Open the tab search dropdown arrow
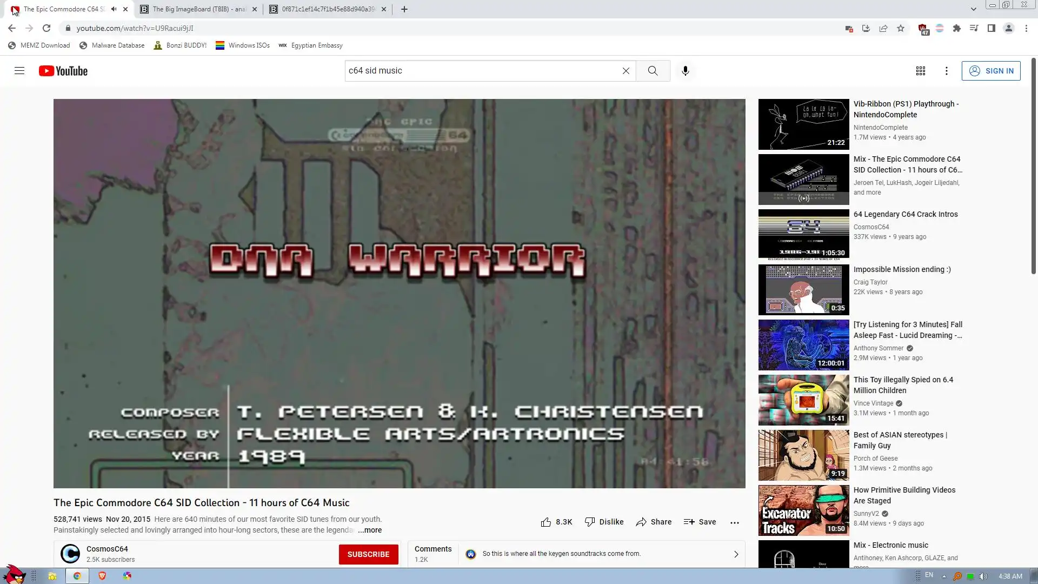Screen dimensions: 1038x584 (973, 9)
